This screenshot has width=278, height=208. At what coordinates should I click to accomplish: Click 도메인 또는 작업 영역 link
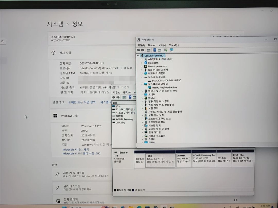coord(82,102)
